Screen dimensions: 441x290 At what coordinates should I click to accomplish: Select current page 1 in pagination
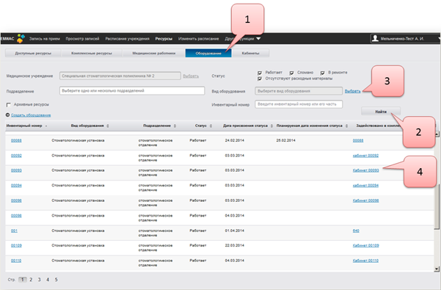click(x=23, y=280)
